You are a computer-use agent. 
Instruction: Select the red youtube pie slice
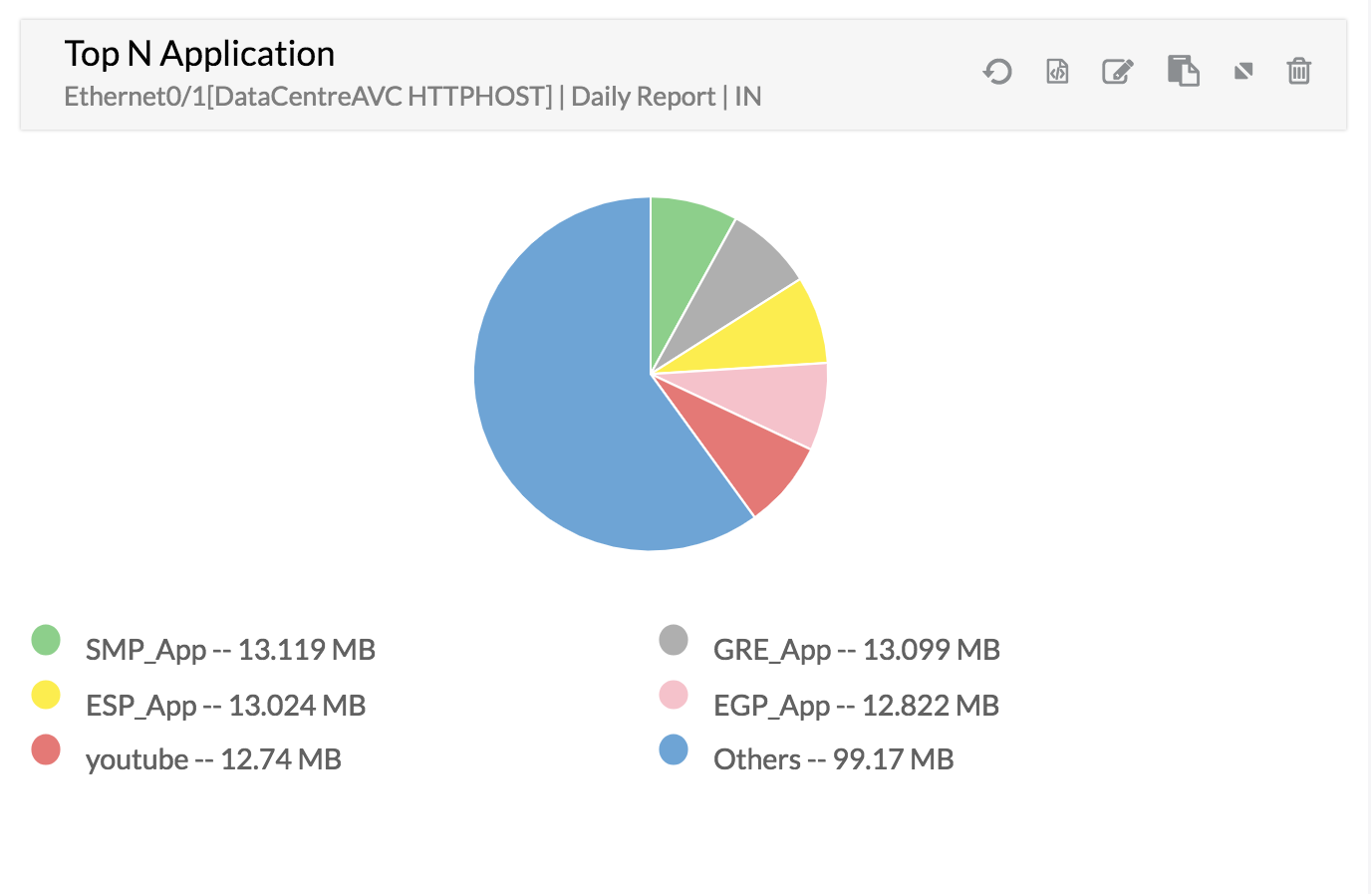pos(745,460)
